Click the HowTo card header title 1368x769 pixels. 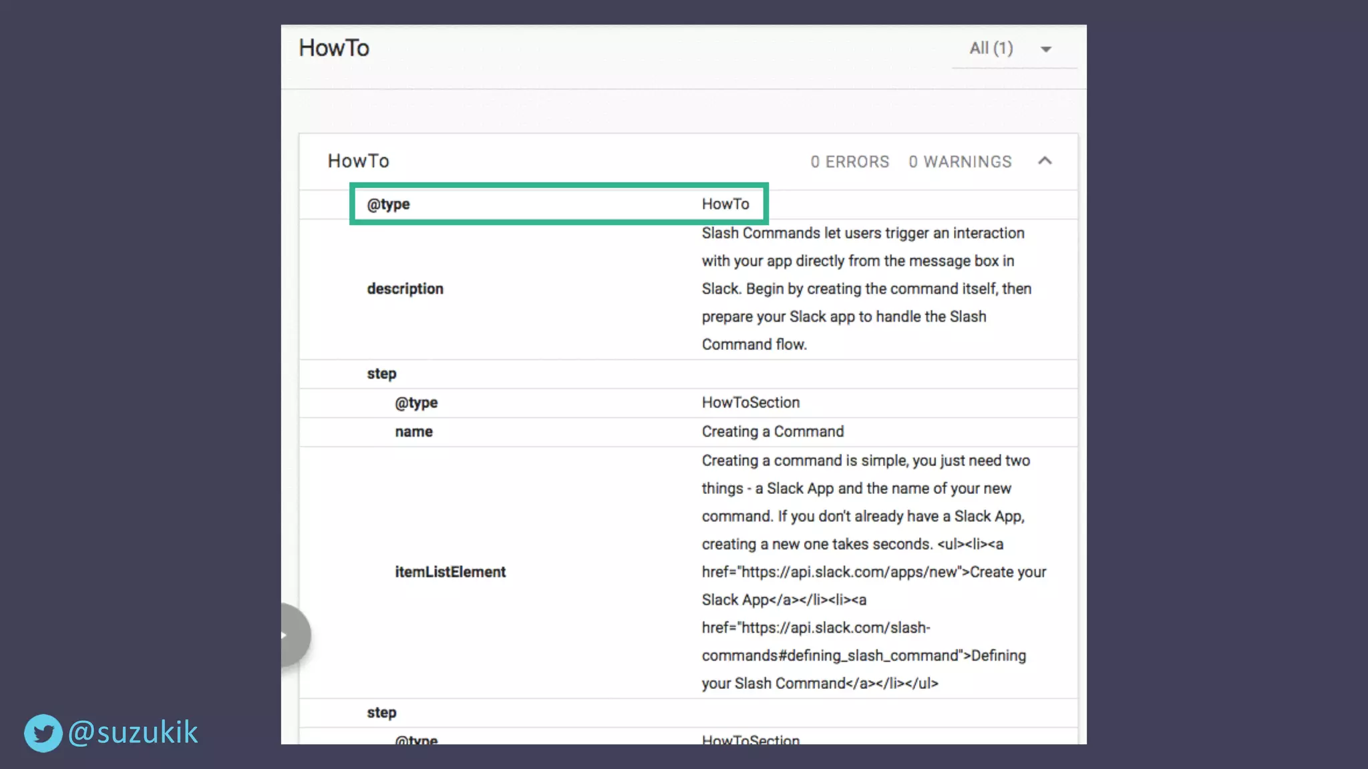click(x=358, y=161)
